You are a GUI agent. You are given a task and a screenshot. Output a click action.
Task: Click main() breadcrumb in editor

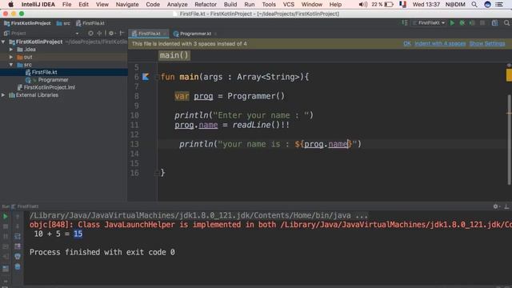[174, 55]
